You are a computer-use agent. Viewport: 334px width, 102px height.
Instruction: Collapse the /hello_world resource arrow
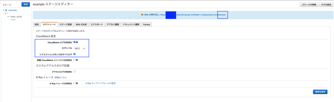point(8,17)
